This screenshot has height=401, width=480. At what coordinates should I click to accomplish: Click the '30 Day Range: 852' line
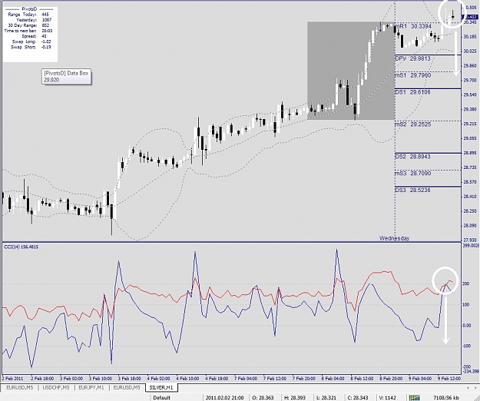pos(28,25)
